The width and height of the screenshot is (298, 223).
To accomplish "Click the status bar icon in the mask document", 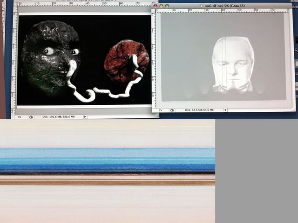I will [x=31, y=117].
